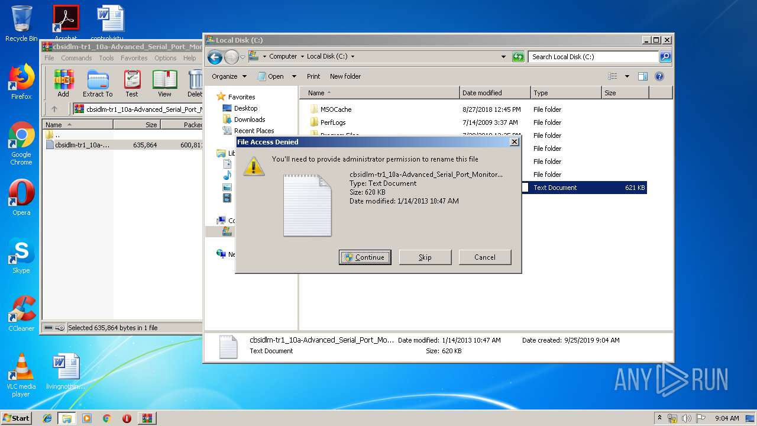This screenshot has height=426, width=757.
Task: Sort by the Type column header
Action: click(x=566, y=93)
